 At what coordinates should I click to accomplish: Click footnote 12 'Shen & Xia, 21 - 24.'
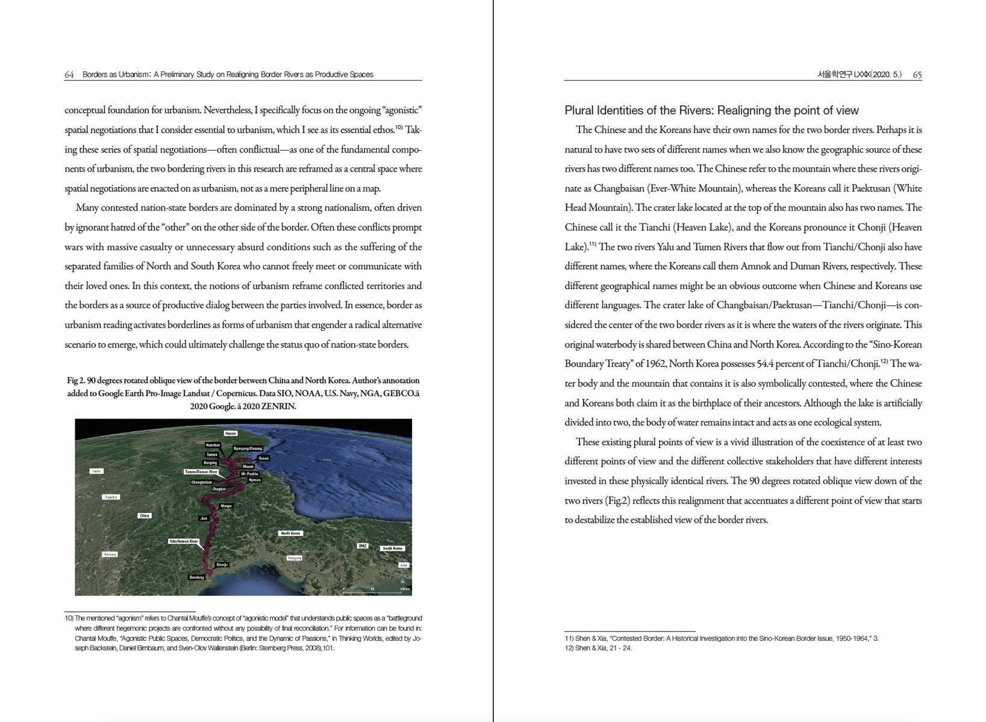[598, 648]
